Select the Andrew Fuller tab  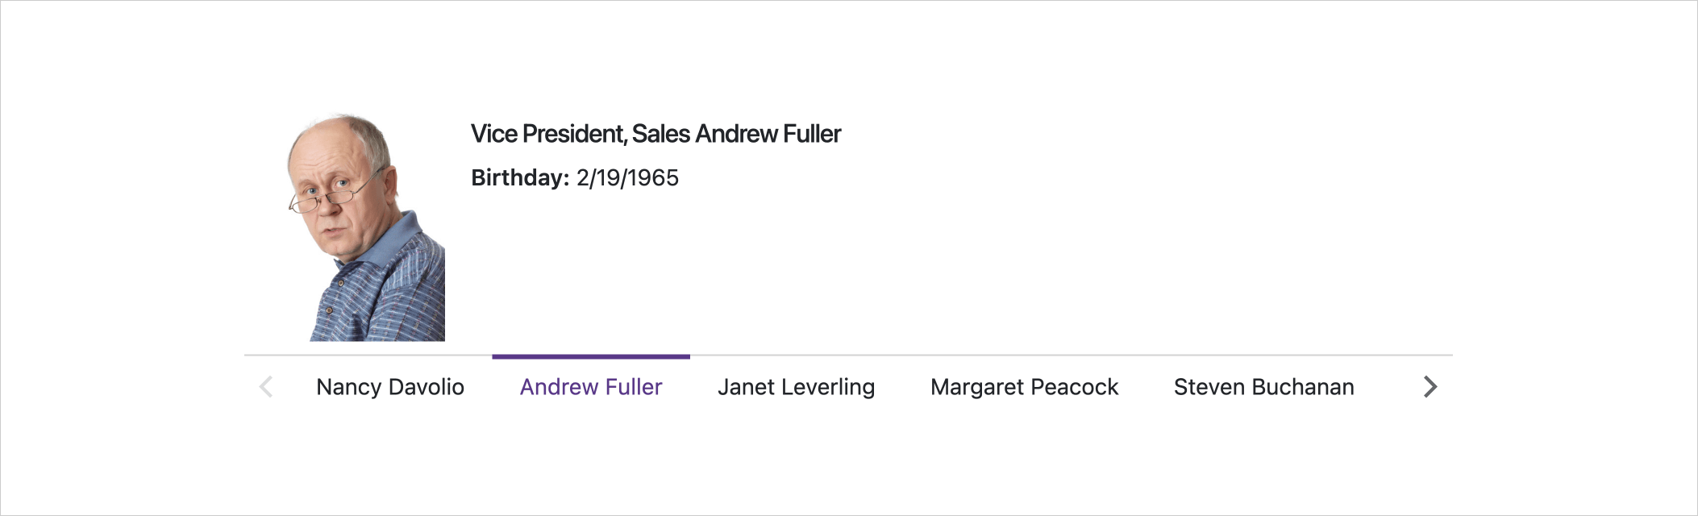[591, 387]
